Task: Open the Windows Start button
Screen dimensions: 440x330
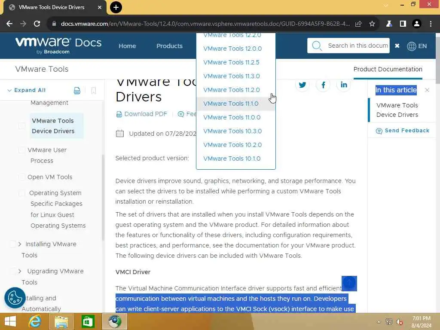Action: click(10, 321)
